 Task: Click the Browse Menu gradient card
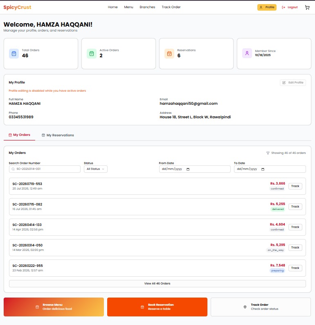click(54, 307)
